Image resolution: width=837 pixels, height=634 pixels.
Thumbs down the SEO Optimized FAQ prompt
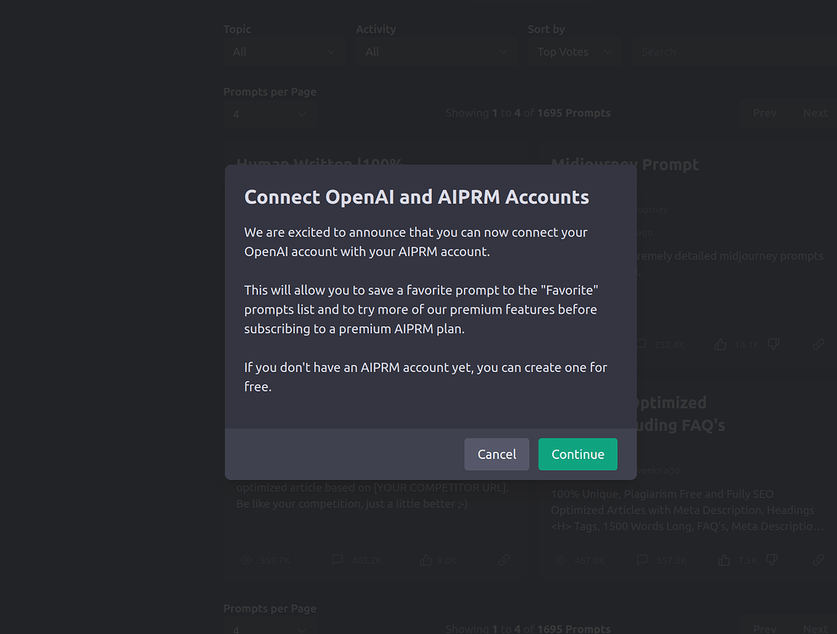click(x=773, y=560)
